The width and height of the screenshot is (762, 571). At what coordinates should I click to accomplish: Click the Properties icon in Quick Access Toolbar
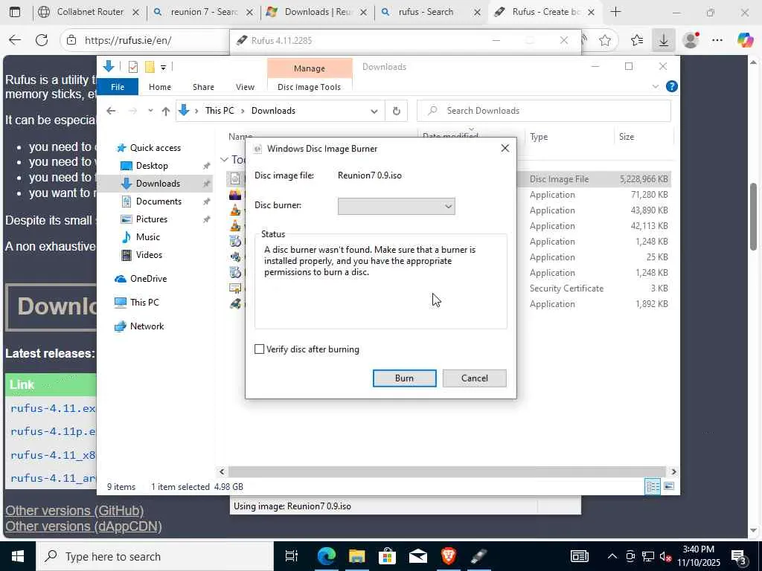(x=132, y=67)
